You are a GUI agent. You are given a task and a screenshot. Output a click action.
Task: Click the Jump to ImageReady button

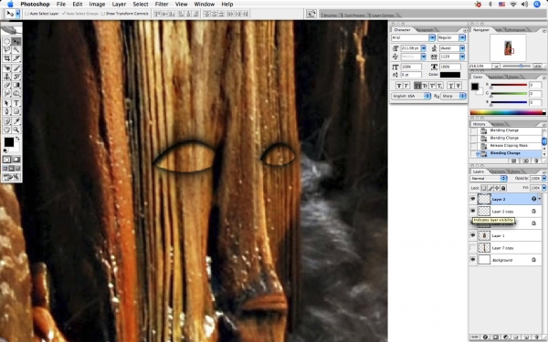click(12, 177)
